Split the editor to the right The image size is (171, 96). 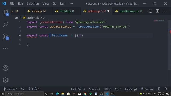pos(157,11)
